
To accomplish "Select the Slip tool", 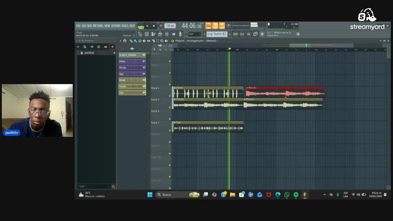I will (149, 41).
